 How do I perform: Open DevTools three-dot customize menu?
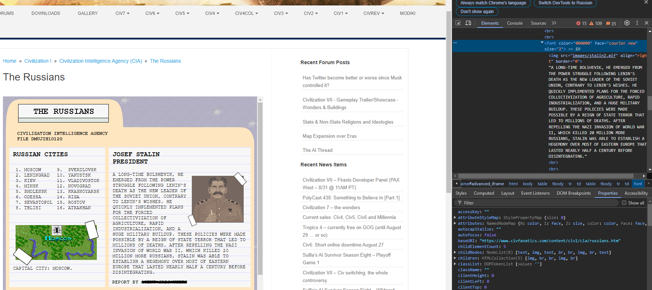[637, 23]
